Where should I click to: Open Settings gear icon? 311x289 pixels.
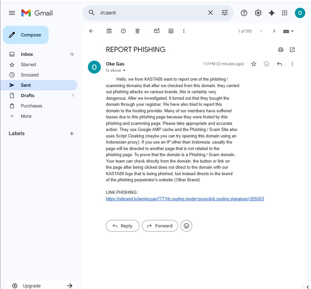258,13
